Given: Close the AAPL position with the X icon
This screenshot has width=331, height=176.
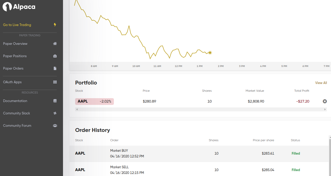Looking at the screenshot, I should click(x=325, y=101).
